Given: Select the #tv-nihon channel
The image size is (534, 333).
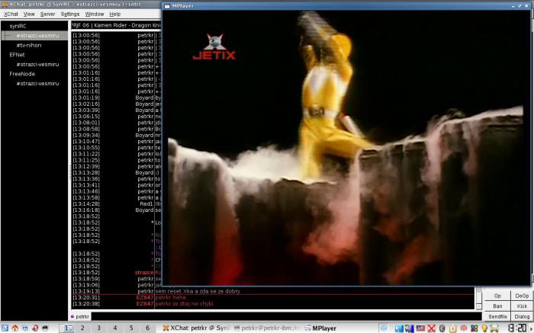Looking at the screenshot, I should point(29,45).
